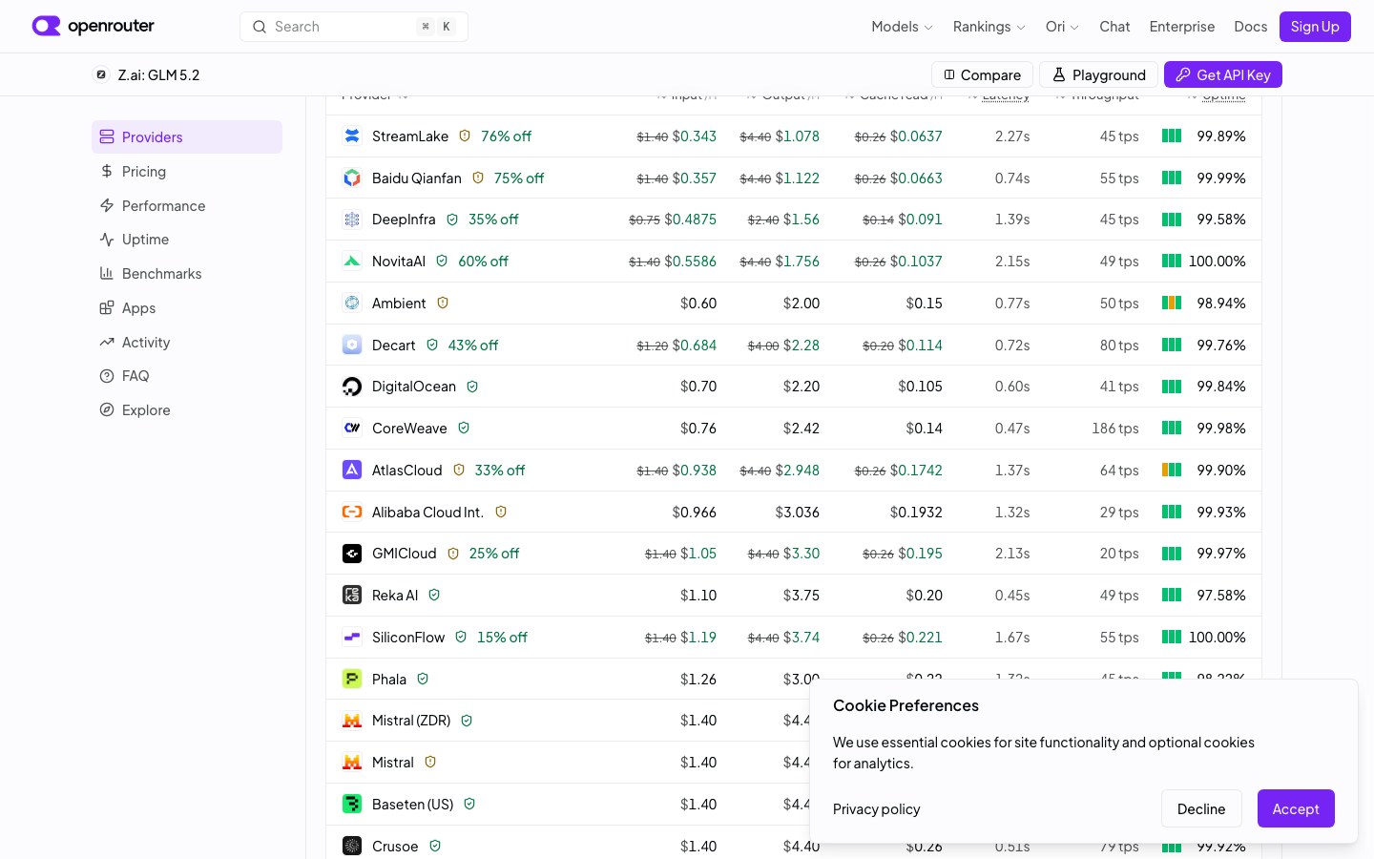Image resolution: width=1374 pixels, height=859 pixels.
Task: Expand the Rankings dropdown menu
Action: tap(989, 27)
